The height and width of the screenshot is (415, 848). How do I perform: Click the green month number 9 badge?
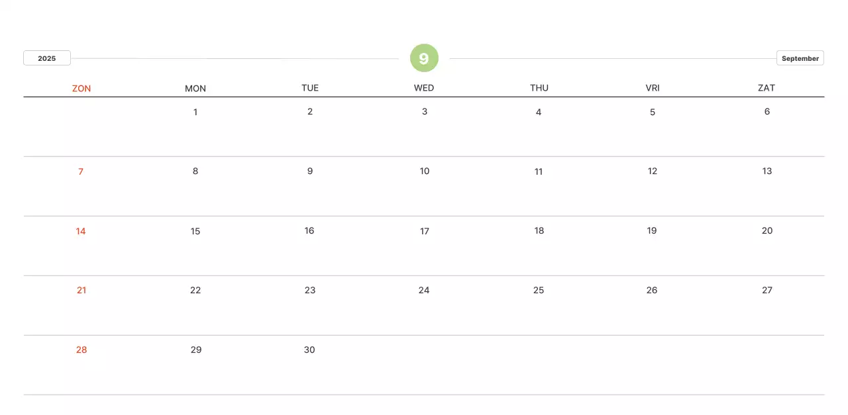[424, 58]
